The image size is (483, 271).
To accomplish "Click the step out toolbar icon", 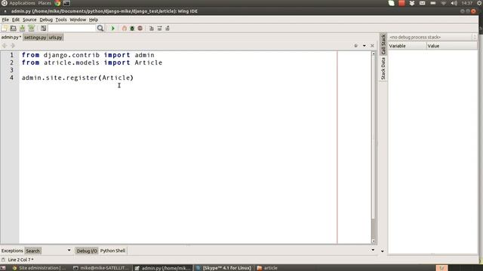I will coord(168,29).
